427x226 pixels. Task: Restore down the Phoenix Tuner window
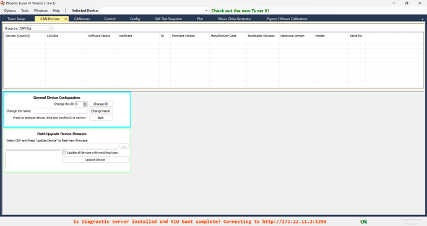pyautogui.click(x=407, y=3)
